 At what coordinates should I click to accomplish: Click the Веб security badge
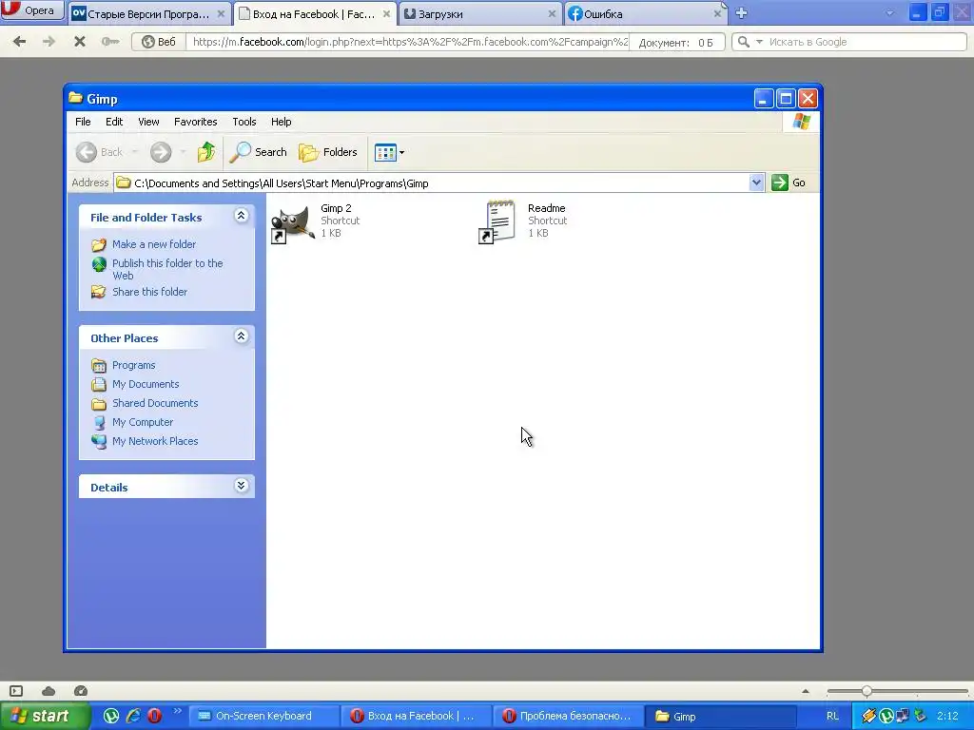point(159,42)
